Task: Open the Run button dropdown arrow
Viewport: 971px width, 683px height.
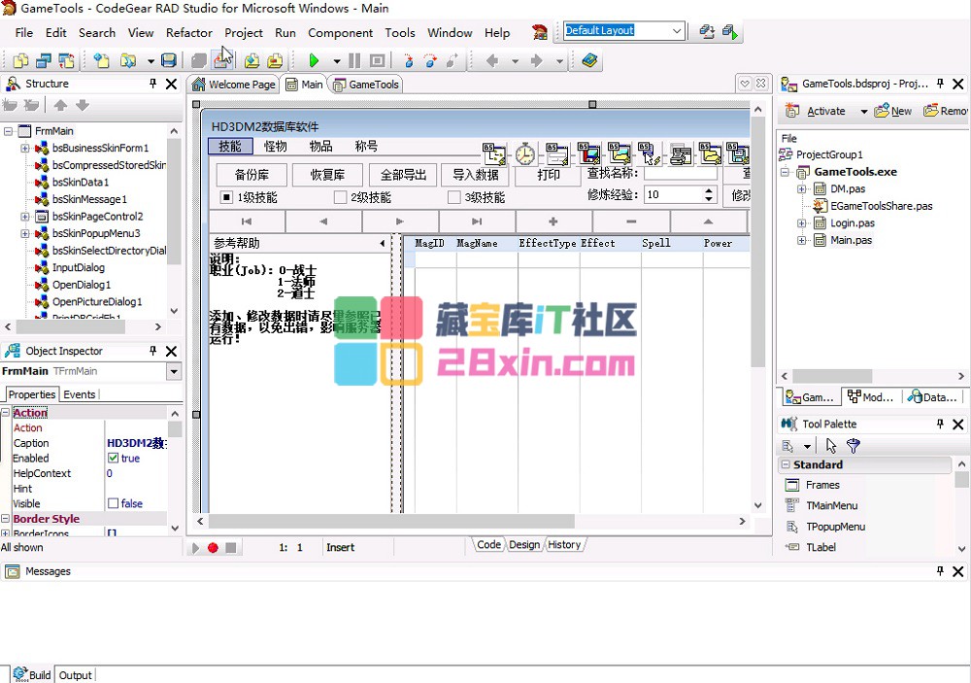Action: tap(336, 61)
